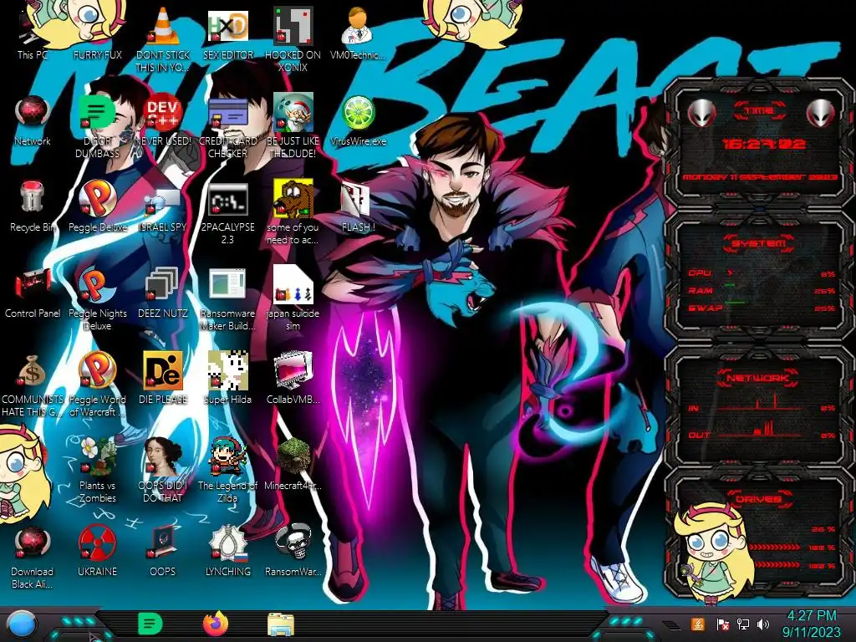856x642 pixels.
Task: Open the Network desktop icon
Action: tap(33, 120)
